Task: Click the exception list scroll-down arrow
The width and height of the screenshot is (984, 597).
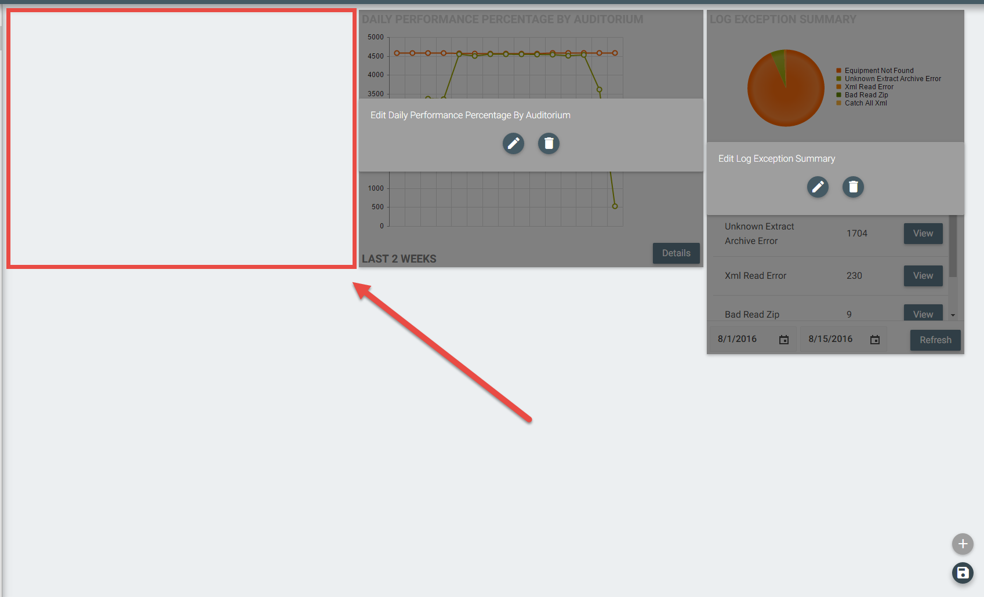Action: (953, 315)
